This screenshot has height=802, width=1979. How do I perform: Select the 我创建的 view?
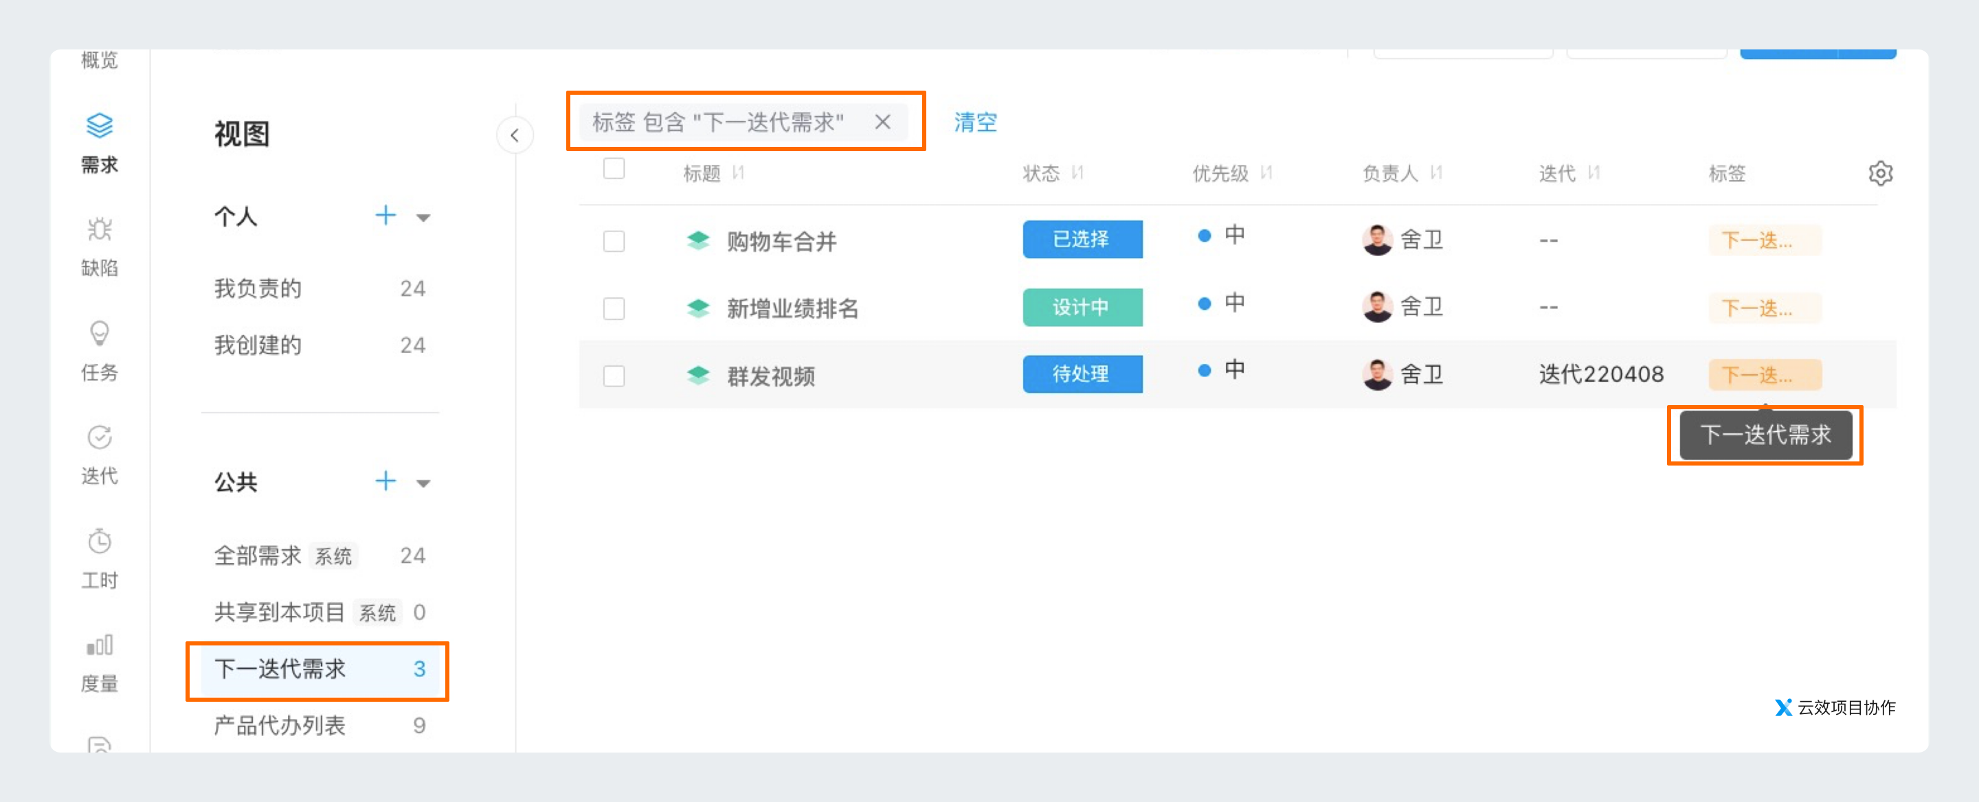pyautogui.click(x=320, y=345)
